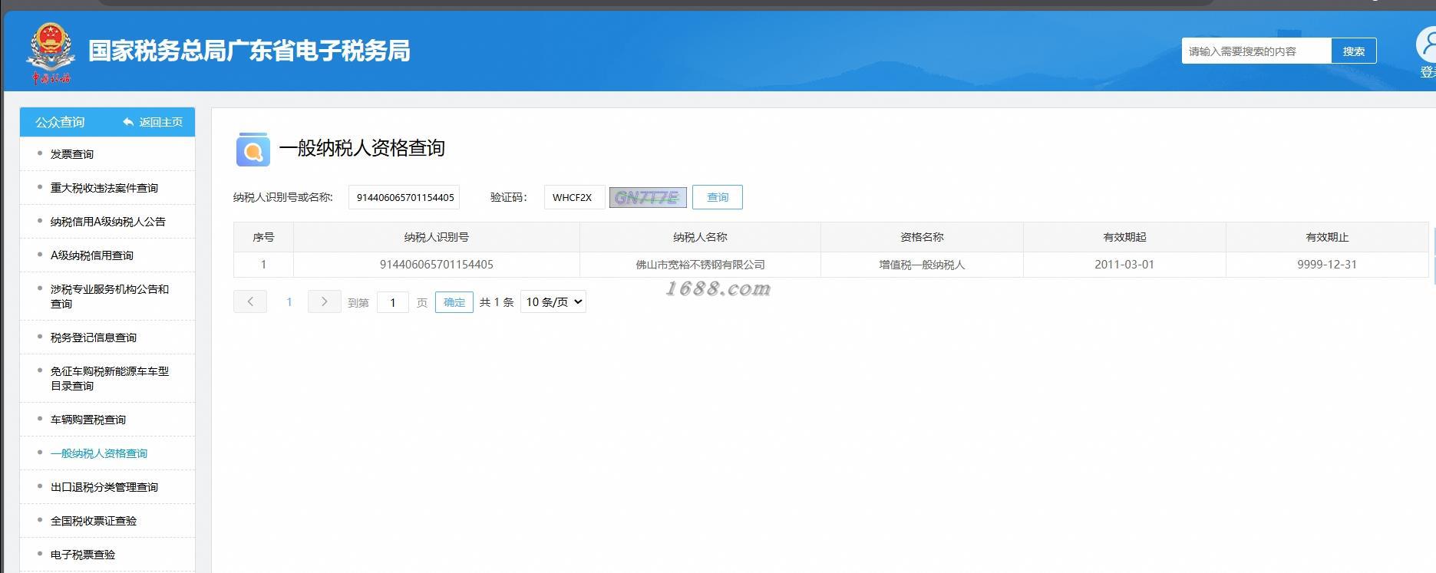The height and width of the screenshot is (573, 1436).
Task: Click the taxpayer ID or name input field
Action: coord(404,197)
